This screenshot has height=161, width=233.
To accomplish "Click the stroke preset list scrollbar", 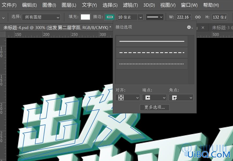I will [x=191, y=60].
